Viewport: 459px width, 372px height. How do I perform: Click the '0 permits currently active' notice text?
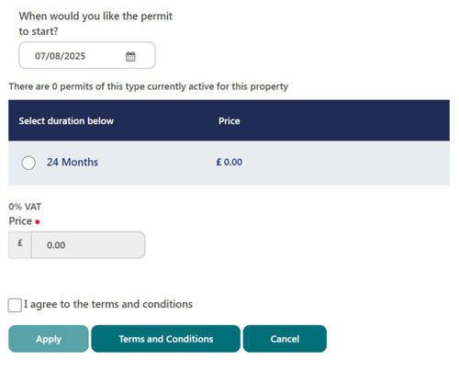click(x=149, y=86)
